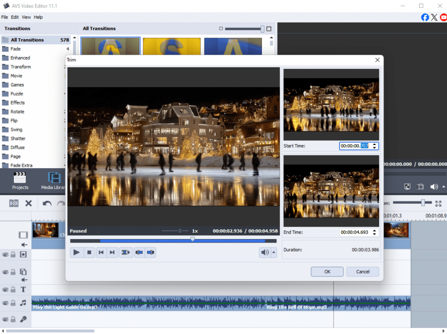The height and width of the screenshot is (334, 447).
Task: Decrease End Time using the down stepper arrow
Action: coord(375,234)
